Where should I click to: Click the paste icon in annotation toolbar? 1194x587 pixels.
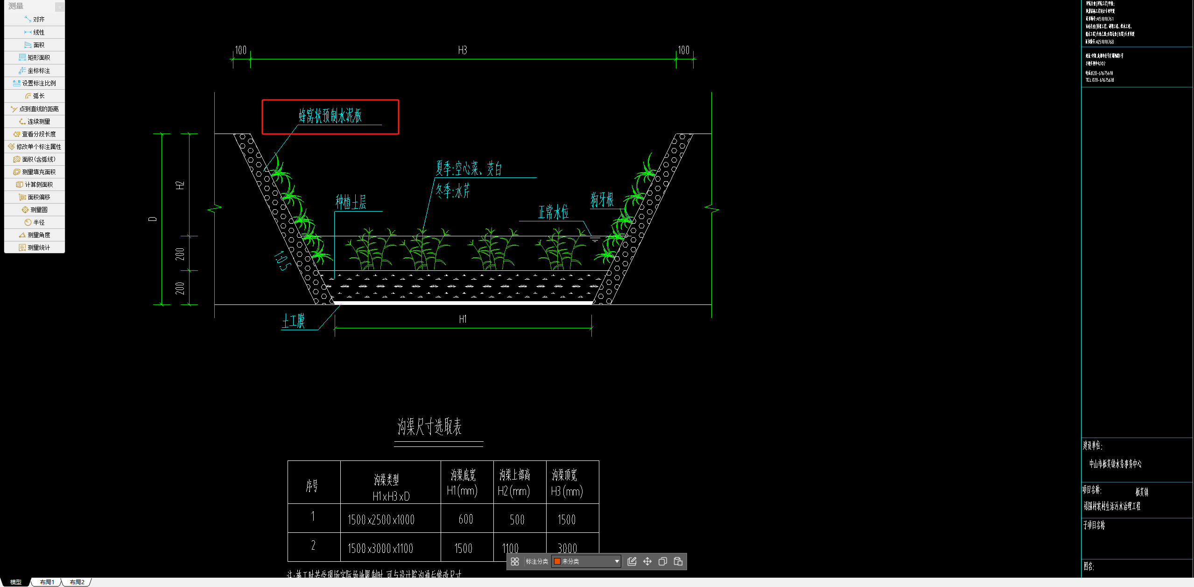coord(678,561)
